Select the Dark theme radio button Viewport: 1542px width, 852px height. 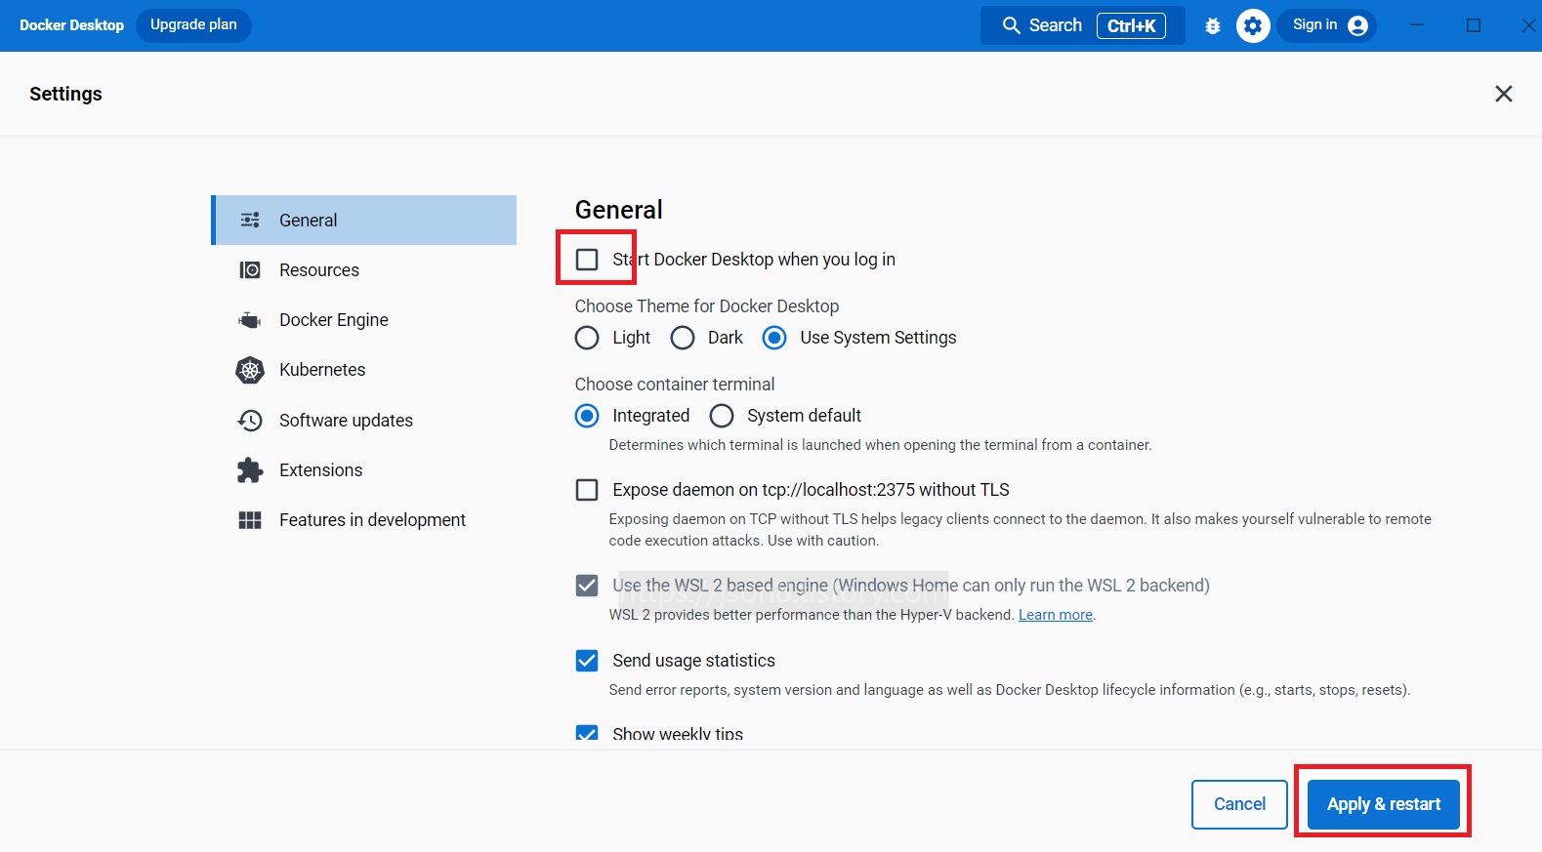pyautogui.click(x=683, y=338)
